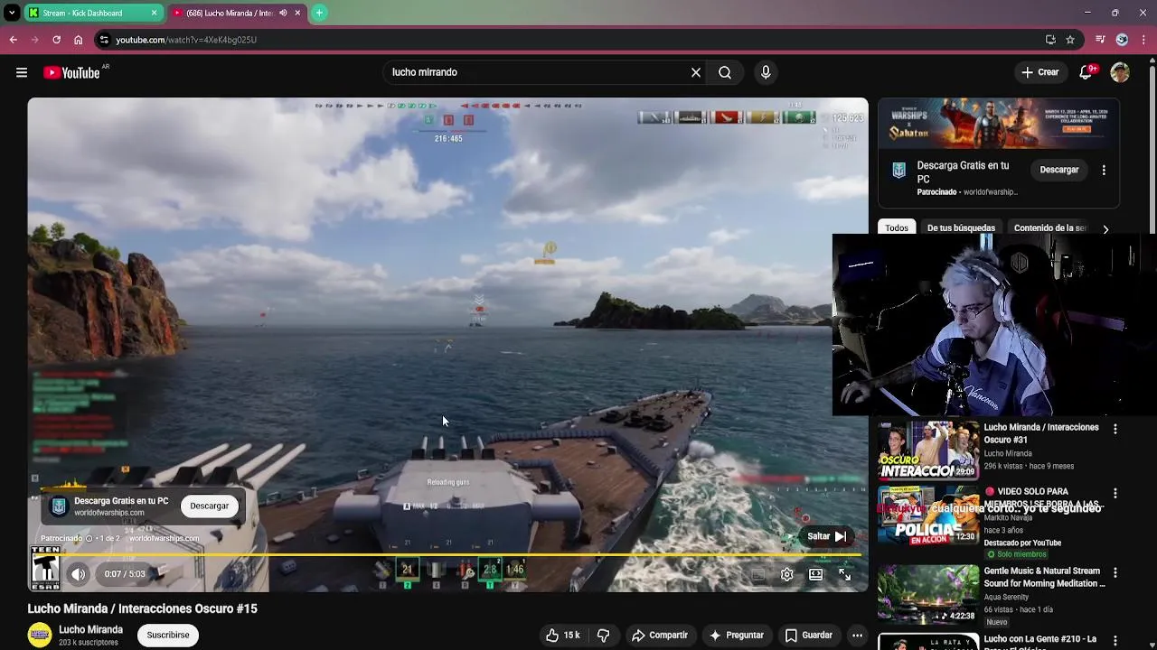Click the Compartir button
1157x650 pixels.
click(660, 635)
